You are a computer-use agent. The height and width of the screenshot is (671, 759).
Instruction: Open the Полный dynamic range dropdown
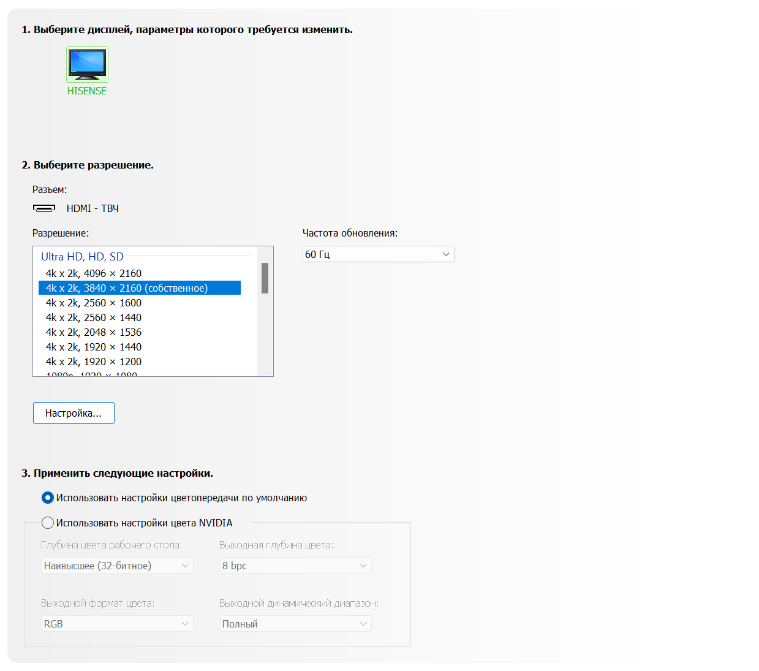tap(295, 624)
